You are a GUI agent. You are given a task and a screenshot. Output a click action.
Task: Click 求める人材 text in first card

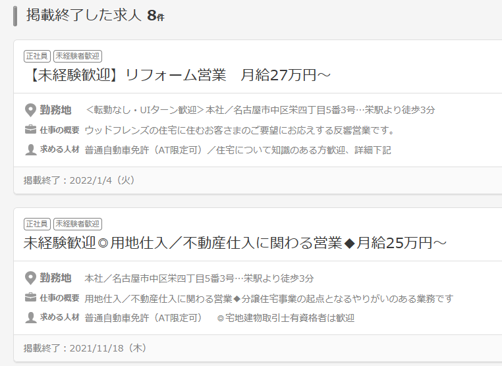(x=238, y=150)
